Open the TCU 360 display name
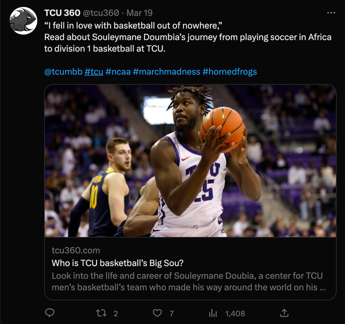This screenshot has height=324, width=345. [62, 13]
